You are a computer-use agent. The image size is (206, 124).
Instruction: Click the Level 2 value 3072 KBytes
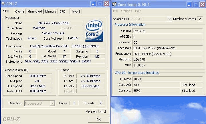click(x=91, y=86)
